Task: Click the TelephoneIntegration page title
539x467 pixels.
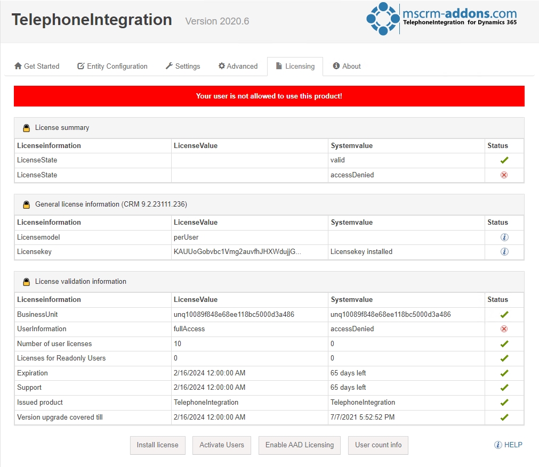Action: coord(92,20)
